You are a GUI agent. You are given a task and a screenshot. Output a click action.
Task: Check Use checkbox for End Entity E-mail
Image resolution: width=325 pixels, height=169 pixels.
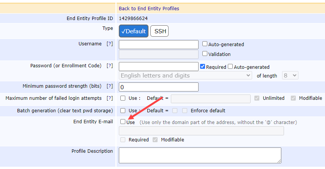pos(123,122)
